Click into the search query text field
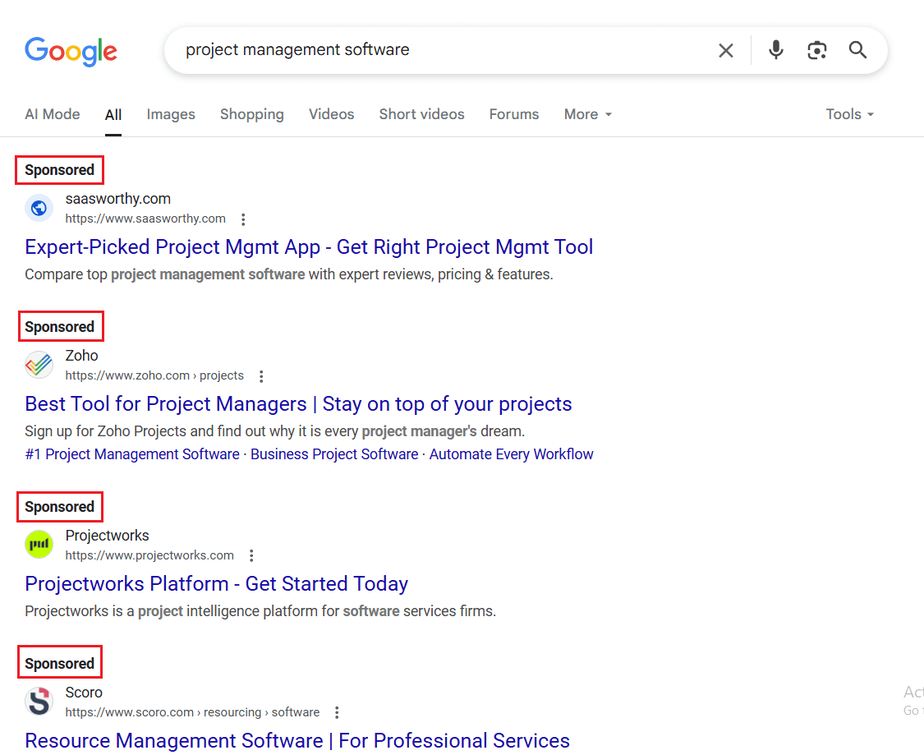This screenshot has height=755, width=924. point(444,50)
